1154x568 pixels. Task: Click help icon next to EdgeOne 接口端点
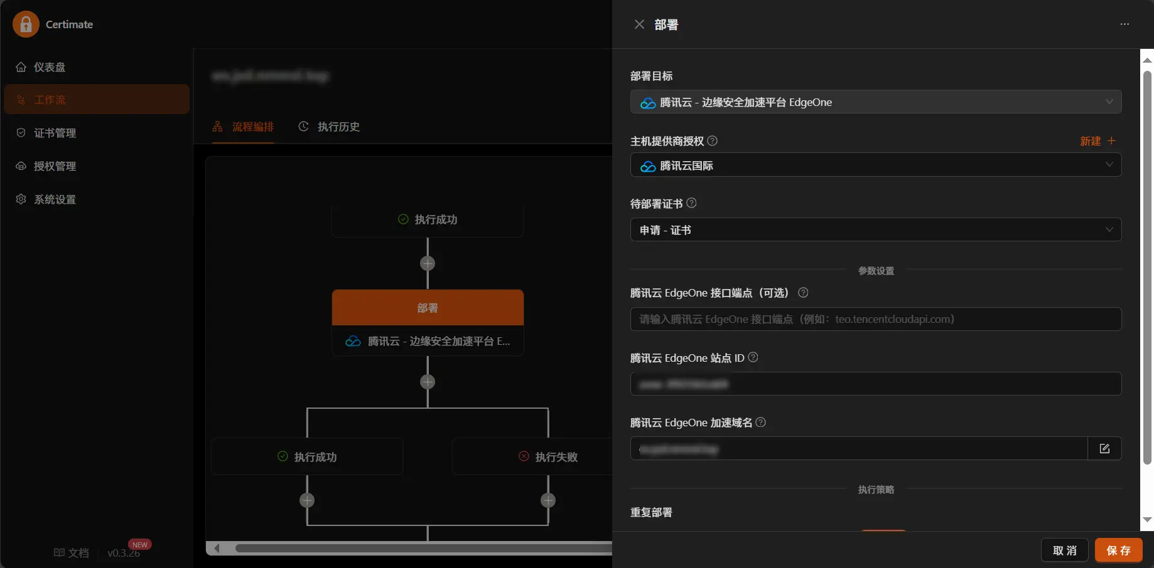(803, 293)
